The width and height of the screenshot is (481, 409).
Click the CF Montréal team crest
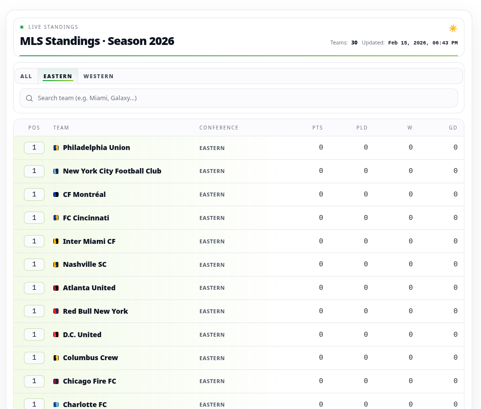56,194
